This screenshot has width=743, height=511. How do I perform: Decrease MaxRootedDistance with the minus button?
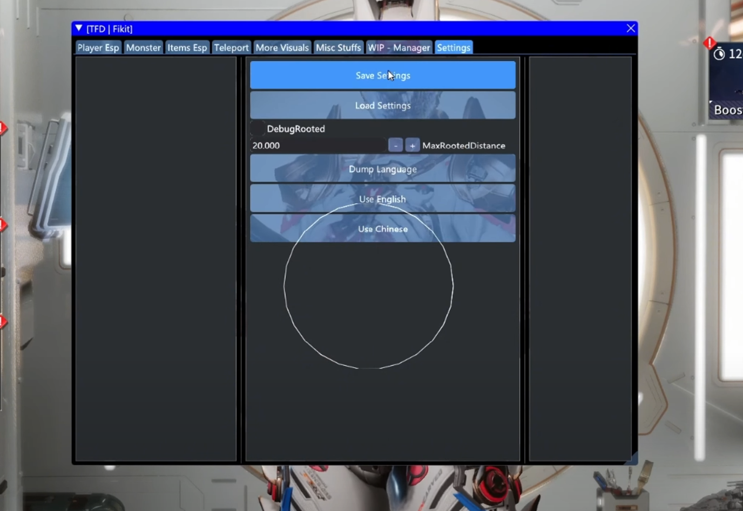point(395,146)
